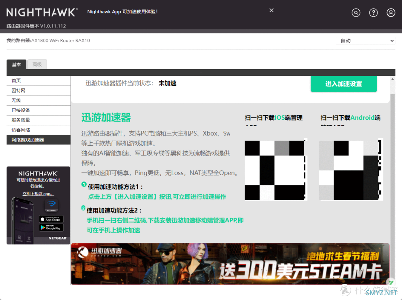The height and width of the screenshot is (300, 402).
Task: Switch to the 基本 tab
Action: tap(16, 65)
